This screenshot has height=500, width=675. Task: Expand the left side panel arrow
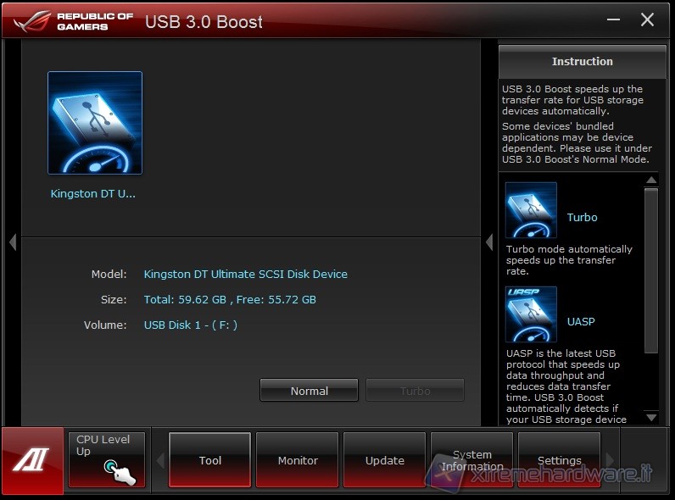coord(12,242)
